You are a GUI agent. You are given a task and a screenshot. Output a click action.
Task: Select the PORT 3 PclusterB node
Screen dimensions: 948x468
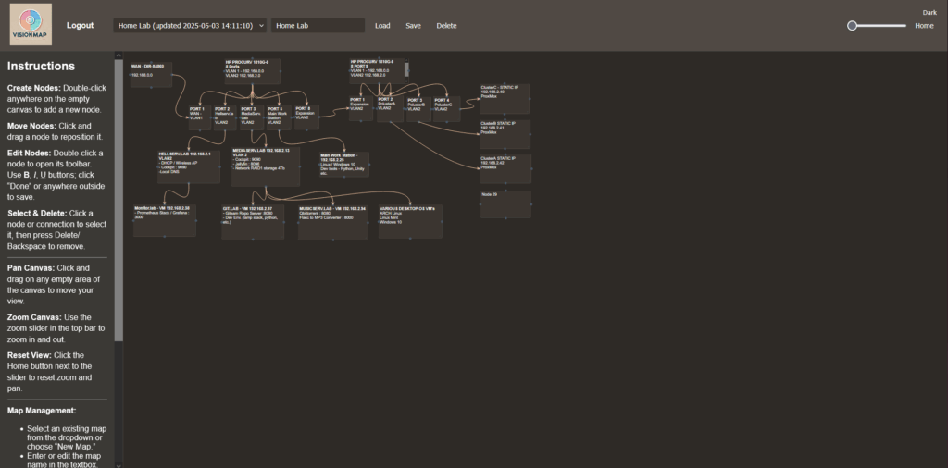[x=418, y=109]
